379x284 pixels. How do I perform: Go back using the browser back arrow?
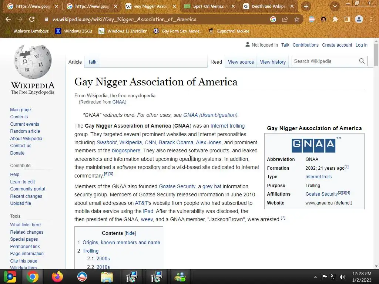8,19
